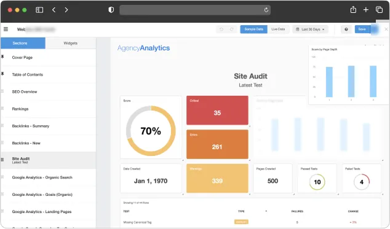
Task: Click the CHANGE column header
Action: pyautogui.click(x=353, y=211)
